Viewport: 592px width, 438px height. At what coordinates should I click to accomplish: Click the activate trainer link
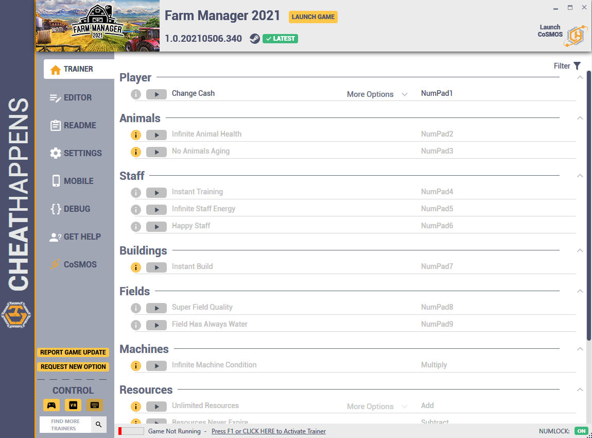(268, 431)
